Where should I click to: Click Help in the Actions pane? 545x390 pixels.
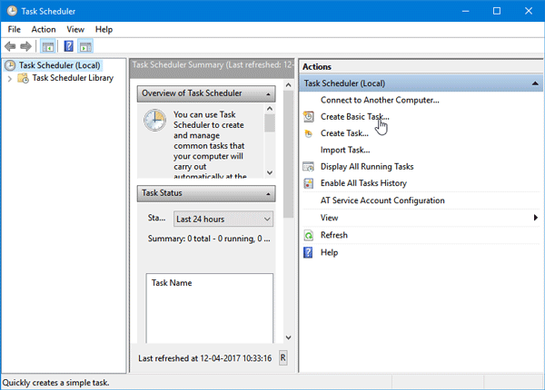[329, 253]
